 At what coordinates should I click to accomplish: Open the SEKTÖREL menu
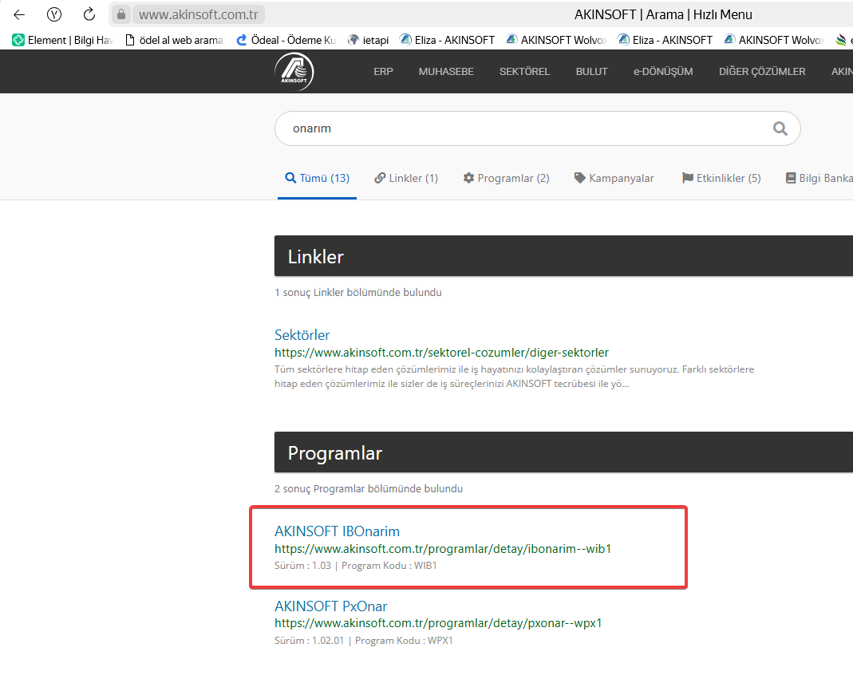pyautogui.click(x=524, y=72)
